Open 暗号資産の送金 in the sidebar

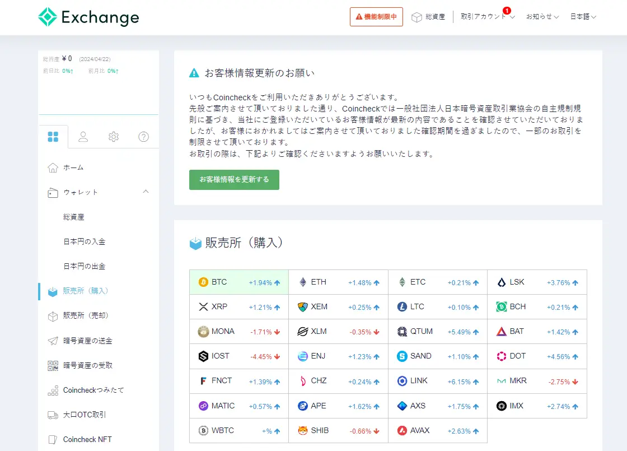point(87,341)
